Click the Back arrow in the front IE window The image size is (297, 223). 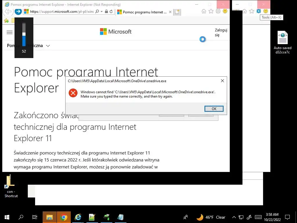8,12
